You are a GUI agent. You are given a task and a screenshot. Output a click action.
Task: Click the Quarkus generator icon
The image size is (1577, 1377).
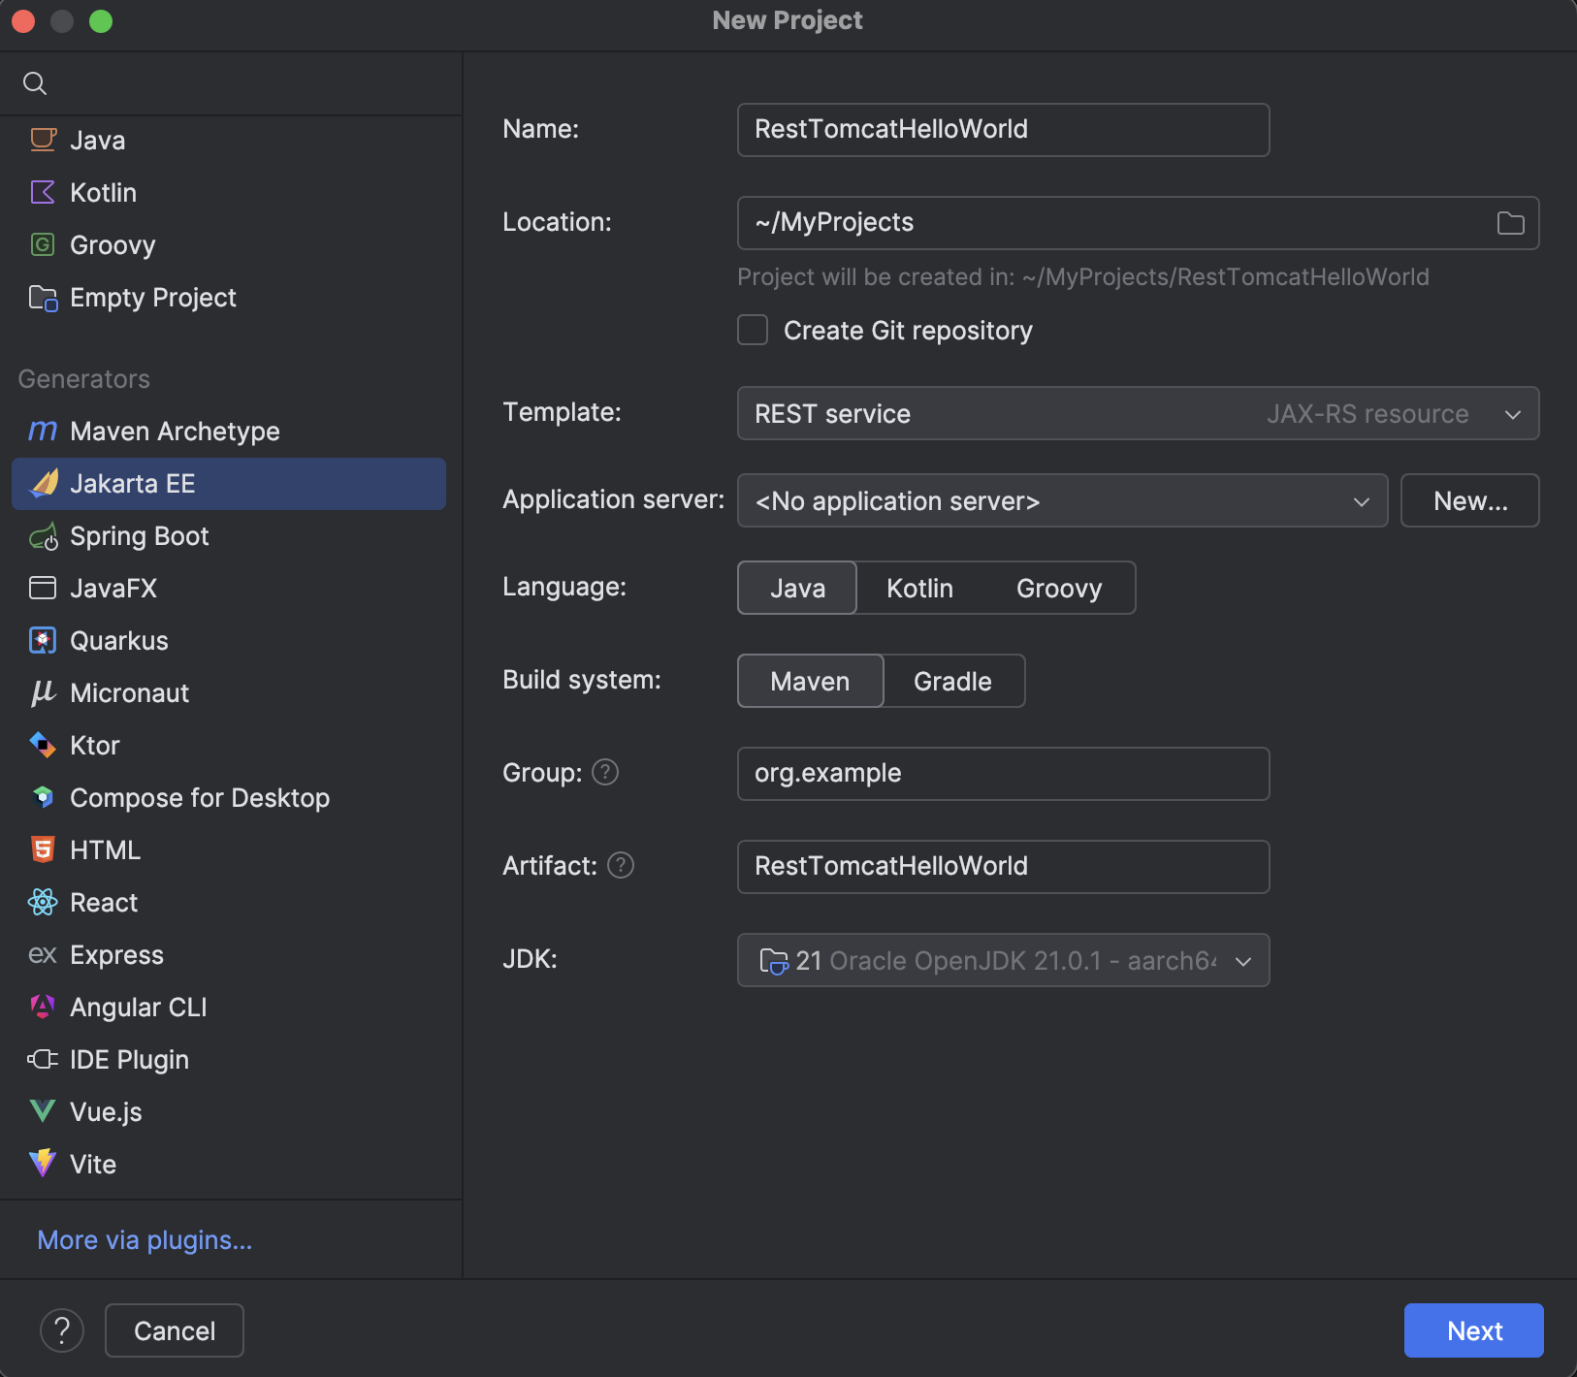pos(43,640)
